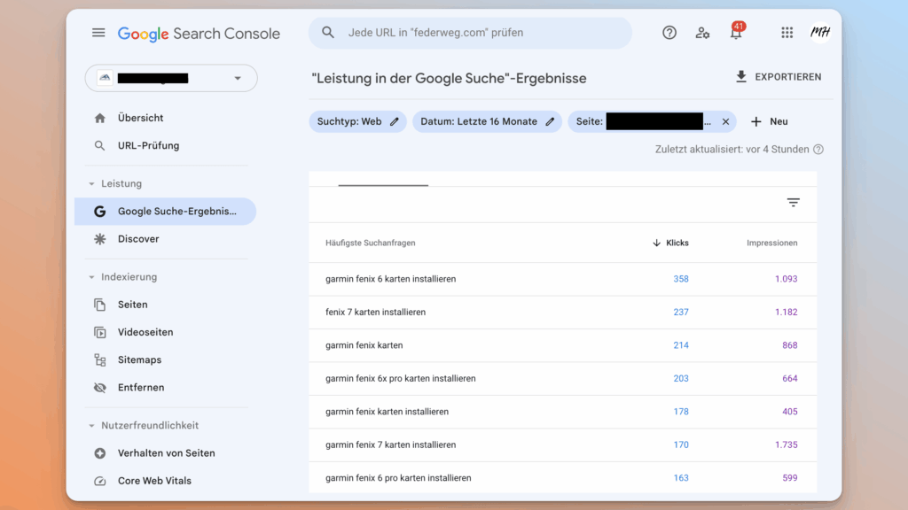
Task: Click the search magnifier icon in URL bar
Action: pyautogui.click(x=328, y=33)
